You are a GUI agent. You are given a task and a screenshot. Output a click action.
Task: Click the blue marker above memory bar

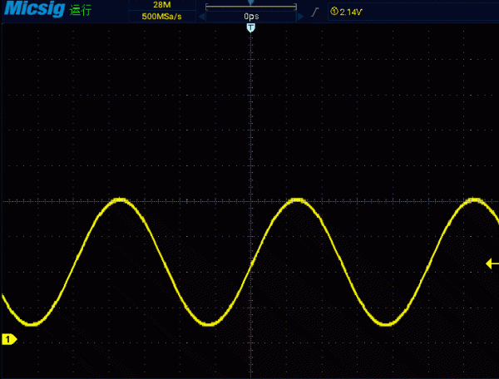(251, 2)
